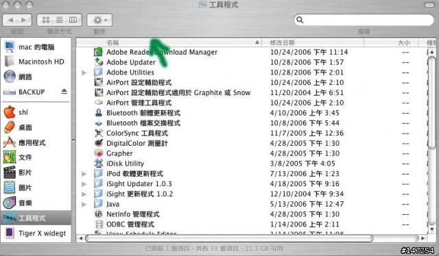Viewport: 439px width, 256px height.
Task: Select NetInfo 管理程式 icon
Action: pos(98,214)
